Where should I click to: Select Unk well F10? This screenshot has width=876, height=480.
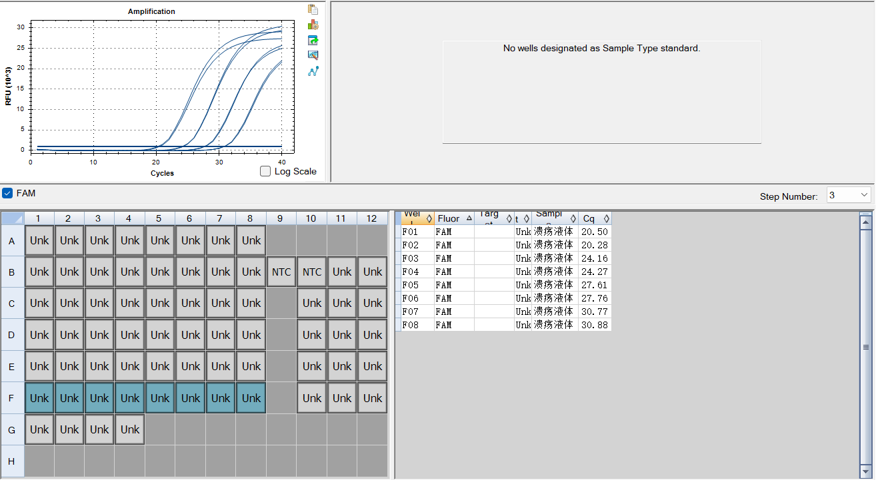(312, 398)
